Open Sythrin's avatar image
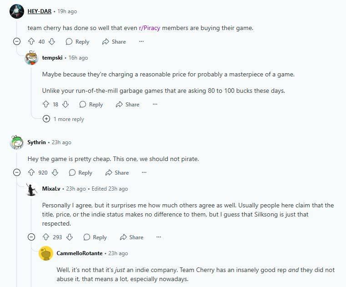346x287 pixels. pyautogui.click(x=17, y=142)
